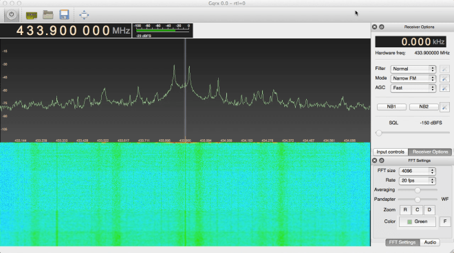Switch to the FFT Settings tab
Screen dimensions: 454x253
(x=402, y=242)
